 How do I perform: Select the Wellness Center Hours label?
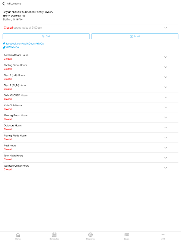(x=17, y=166)
